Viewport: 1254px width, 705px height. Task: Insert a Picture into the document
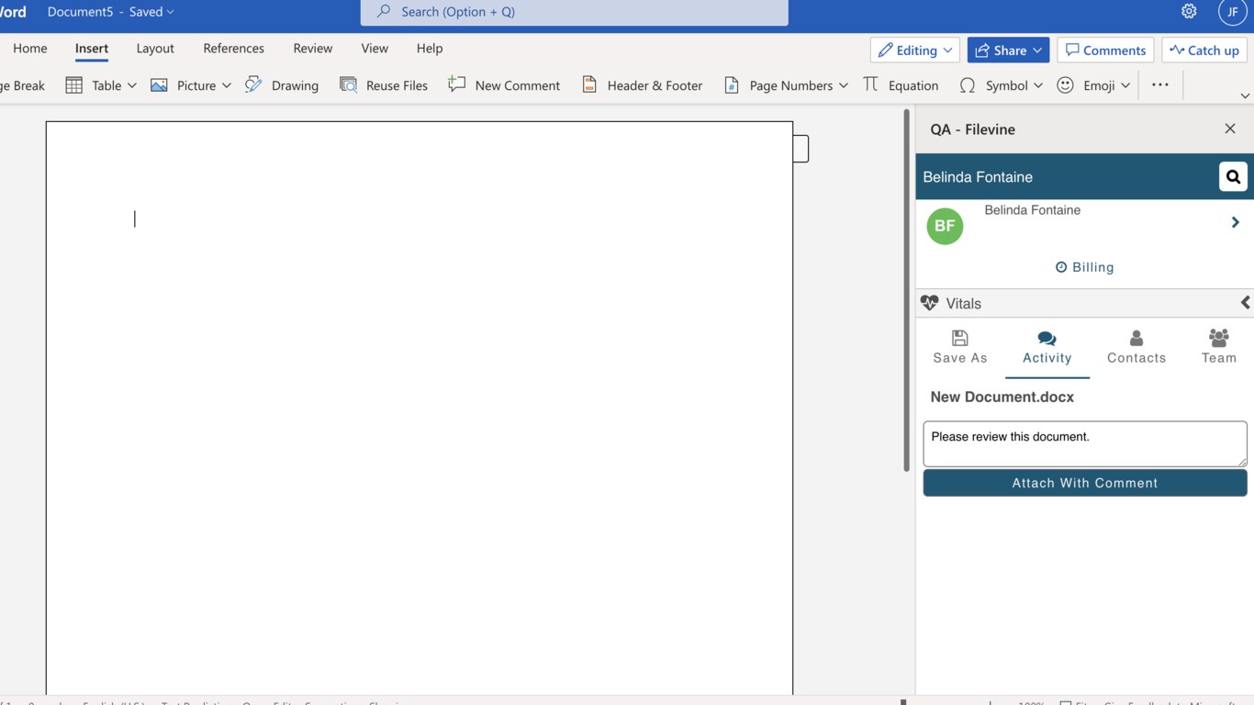184,85
